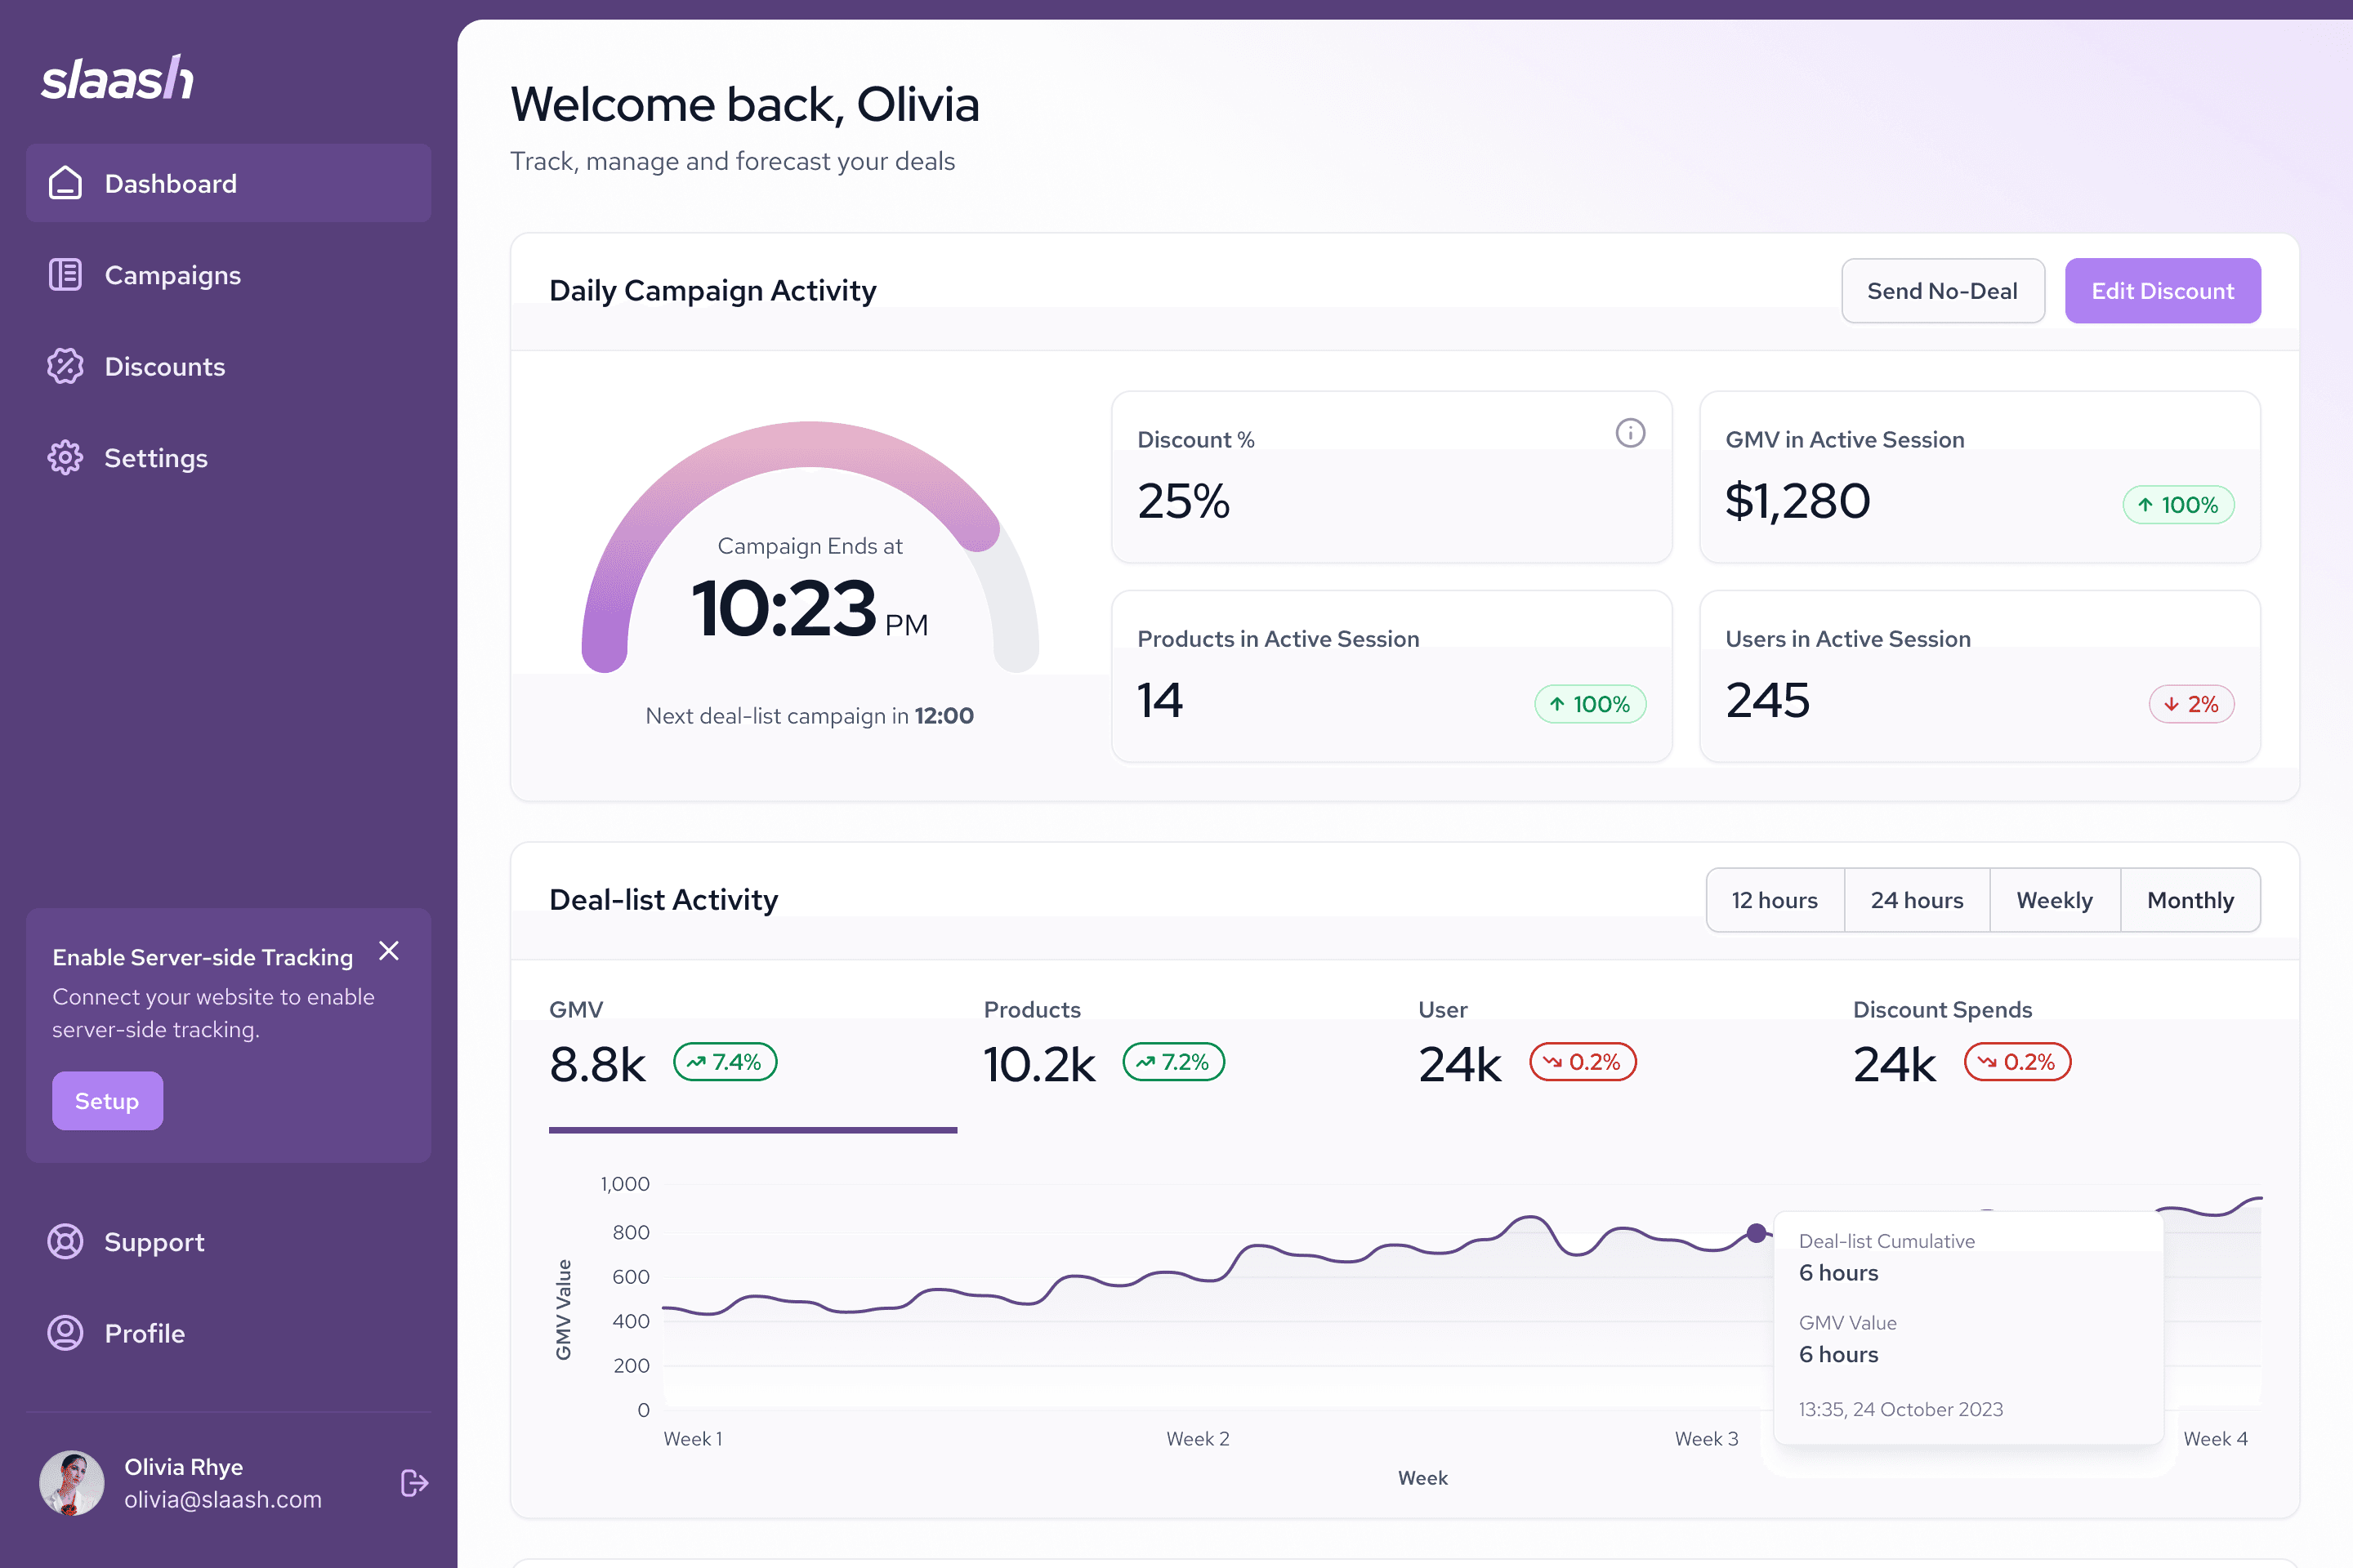Open the Support menu item
The width and height of the screenshot is (2353, 1568).
pos(229,1242)
